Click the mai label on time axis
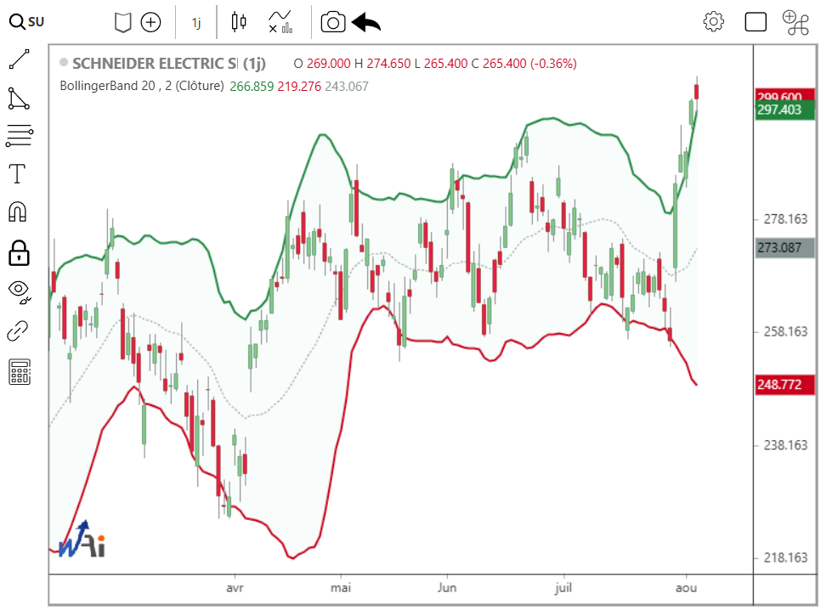This screenshot has height=610, width=821. pyautogui.click(x=341, y=588)
